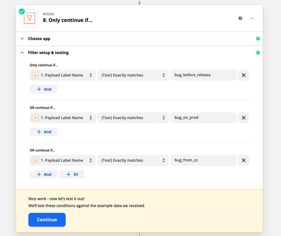Screen dimensions: 281x236
Task: Add an And condition under bug_before_release
Action: pyautogui.click(x=44, y=89)
